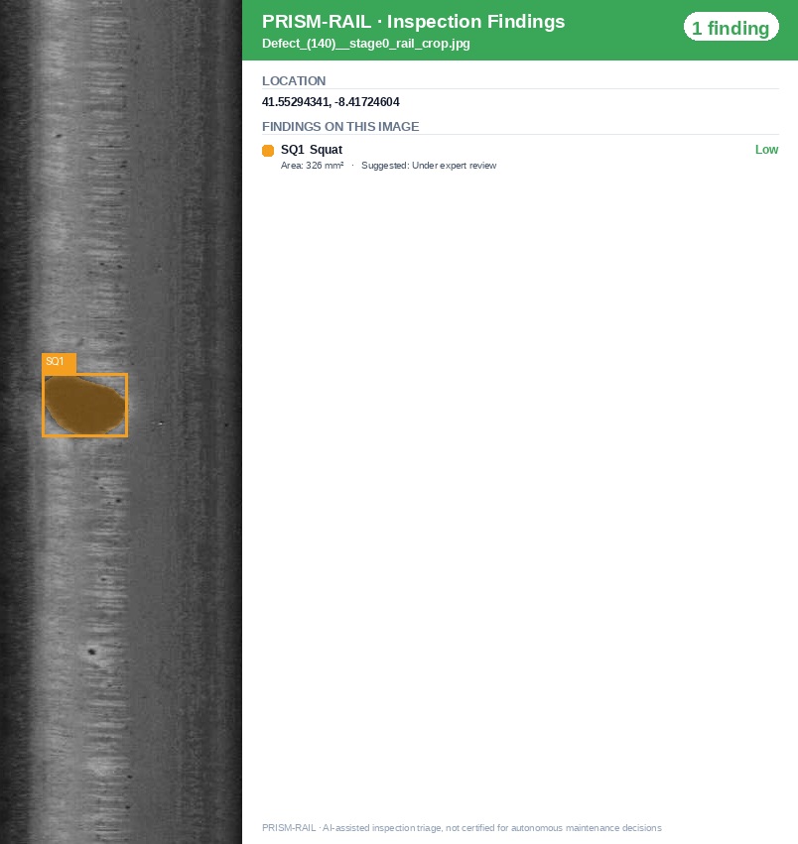Click 'Suggested: Under expert review' text
Image resolution: width=798 pixels, height=844 pixels.
(x=429, y=166)
